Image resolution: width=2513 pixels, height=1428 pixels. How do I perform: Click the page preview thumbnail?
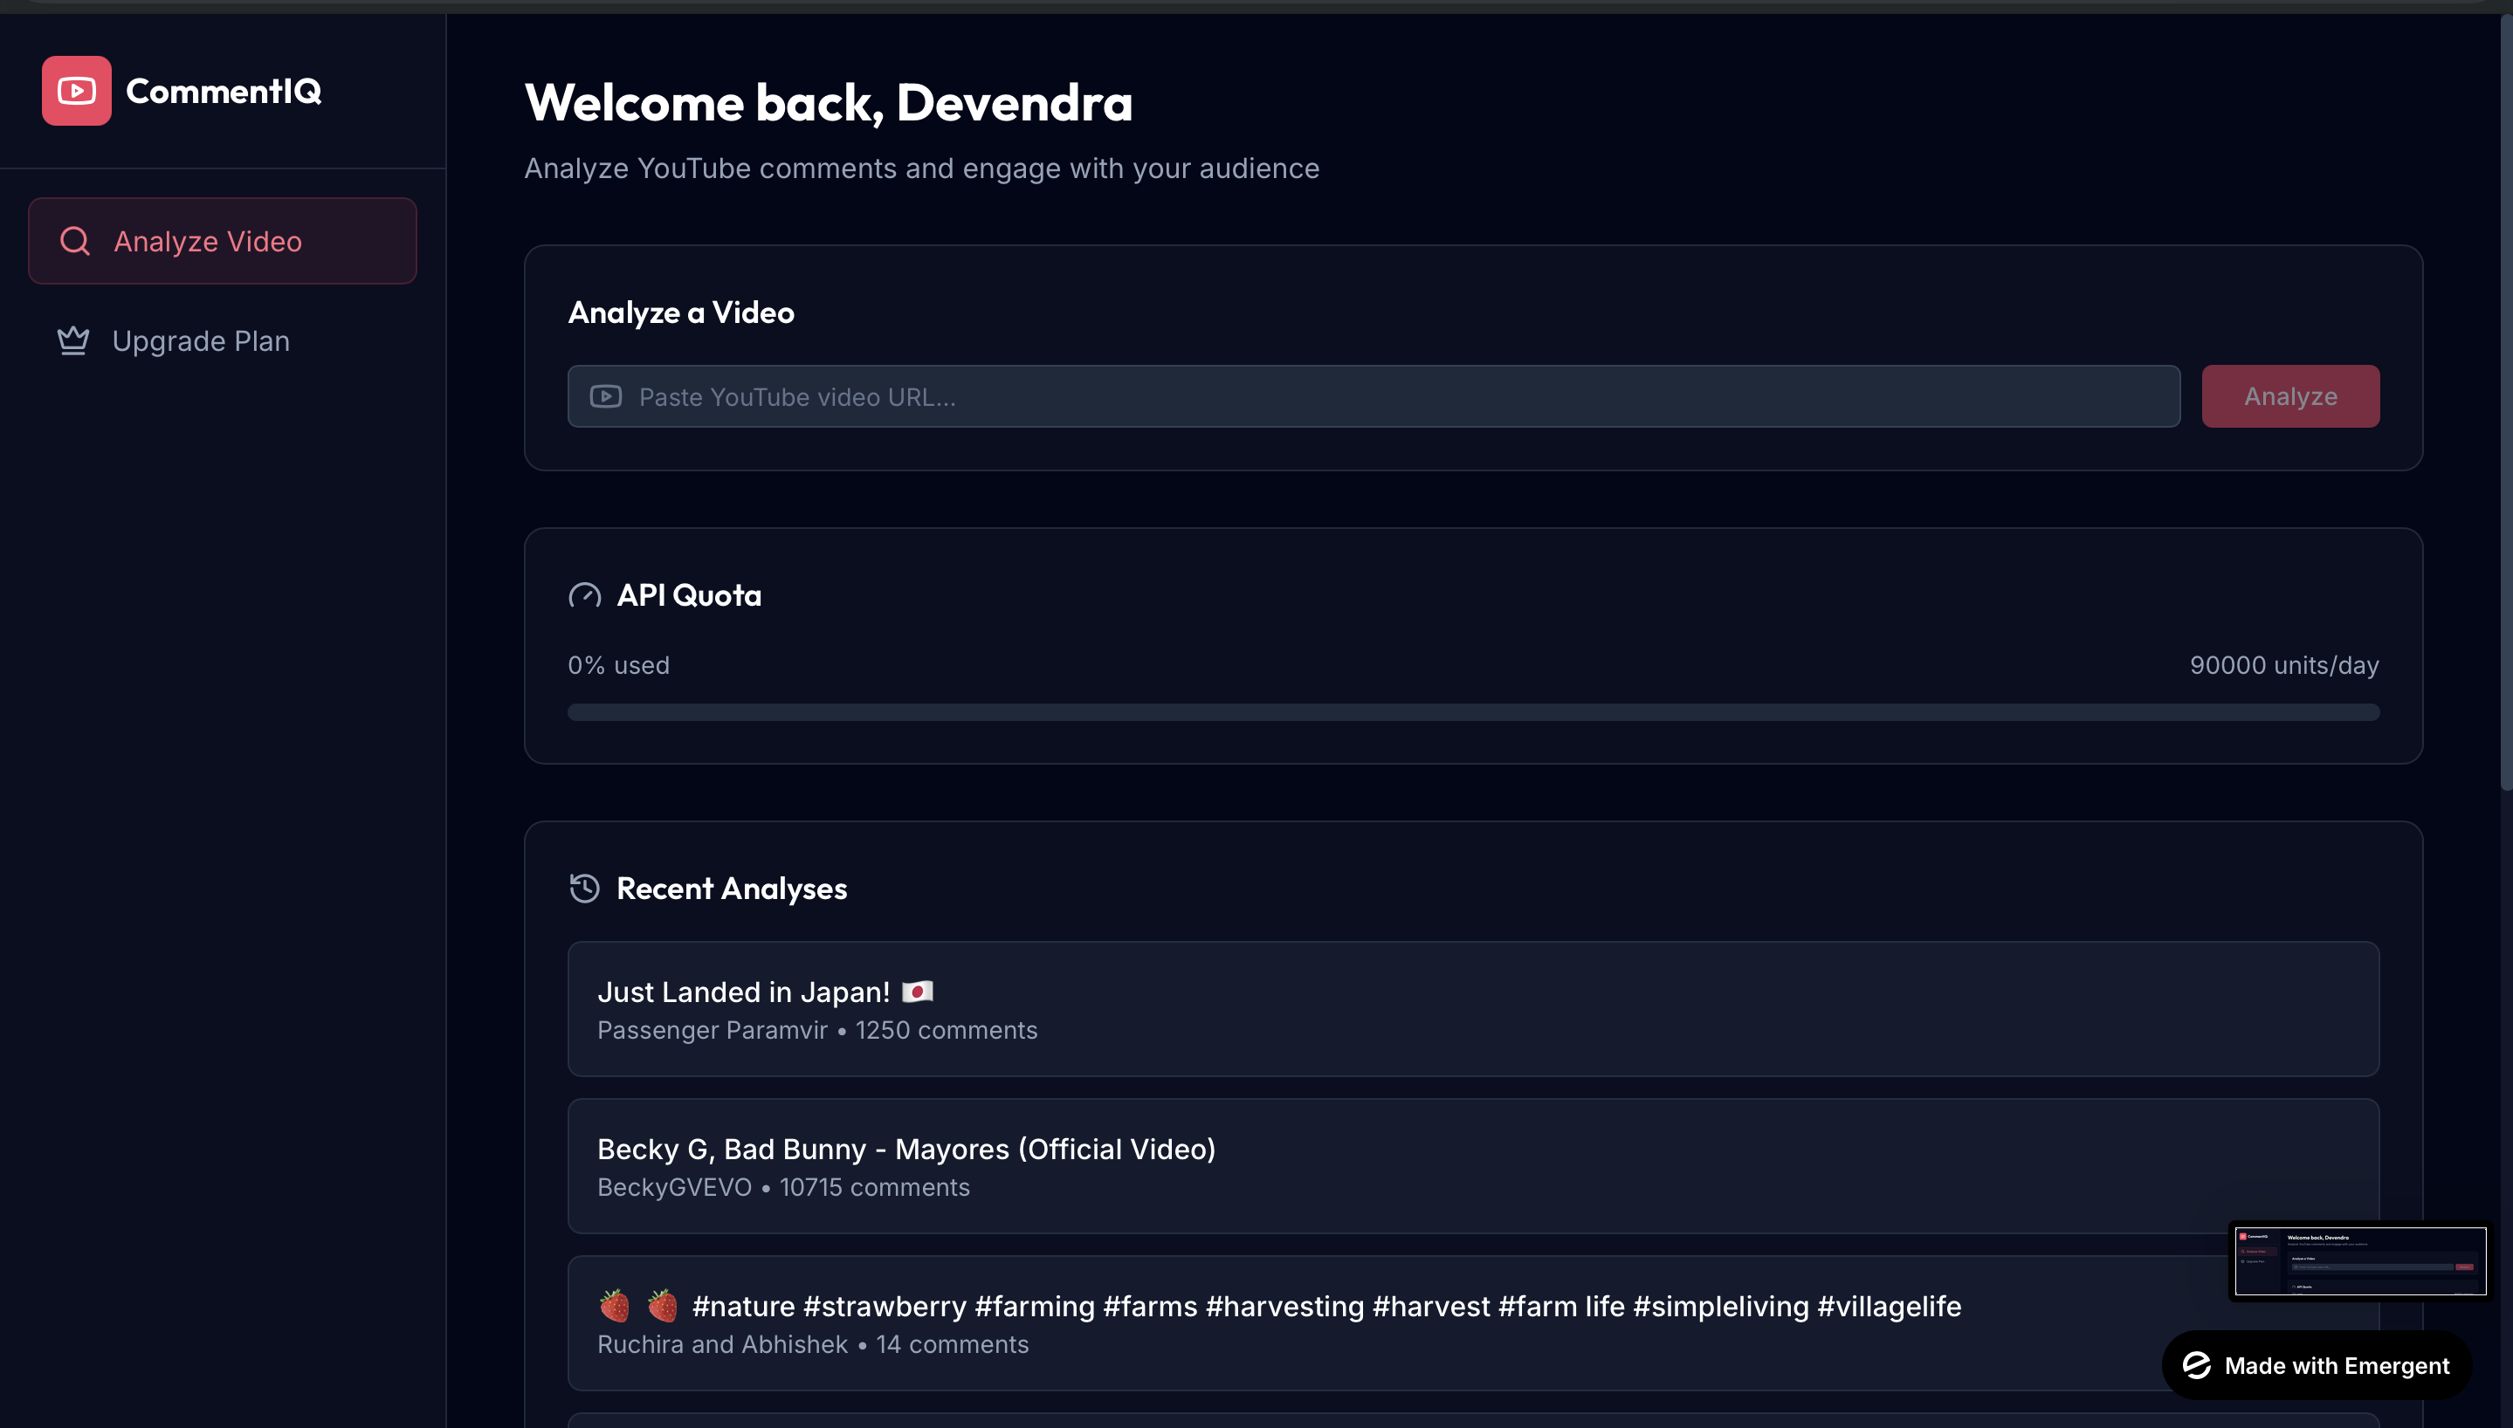(2359, 1261)
